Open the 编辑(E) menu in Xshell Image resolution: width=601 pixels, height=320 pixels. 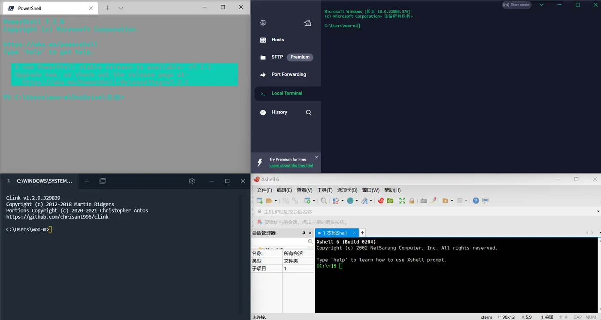(x=284, y=190)
